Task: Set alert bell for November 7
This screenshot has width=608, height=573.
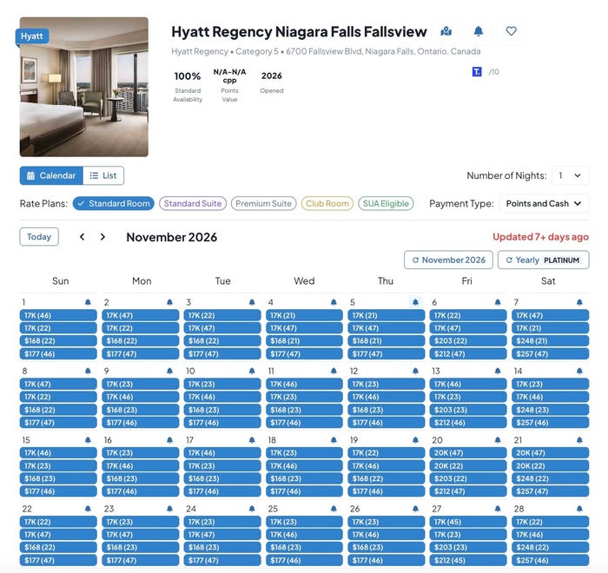Action: [x=579, y=302]
